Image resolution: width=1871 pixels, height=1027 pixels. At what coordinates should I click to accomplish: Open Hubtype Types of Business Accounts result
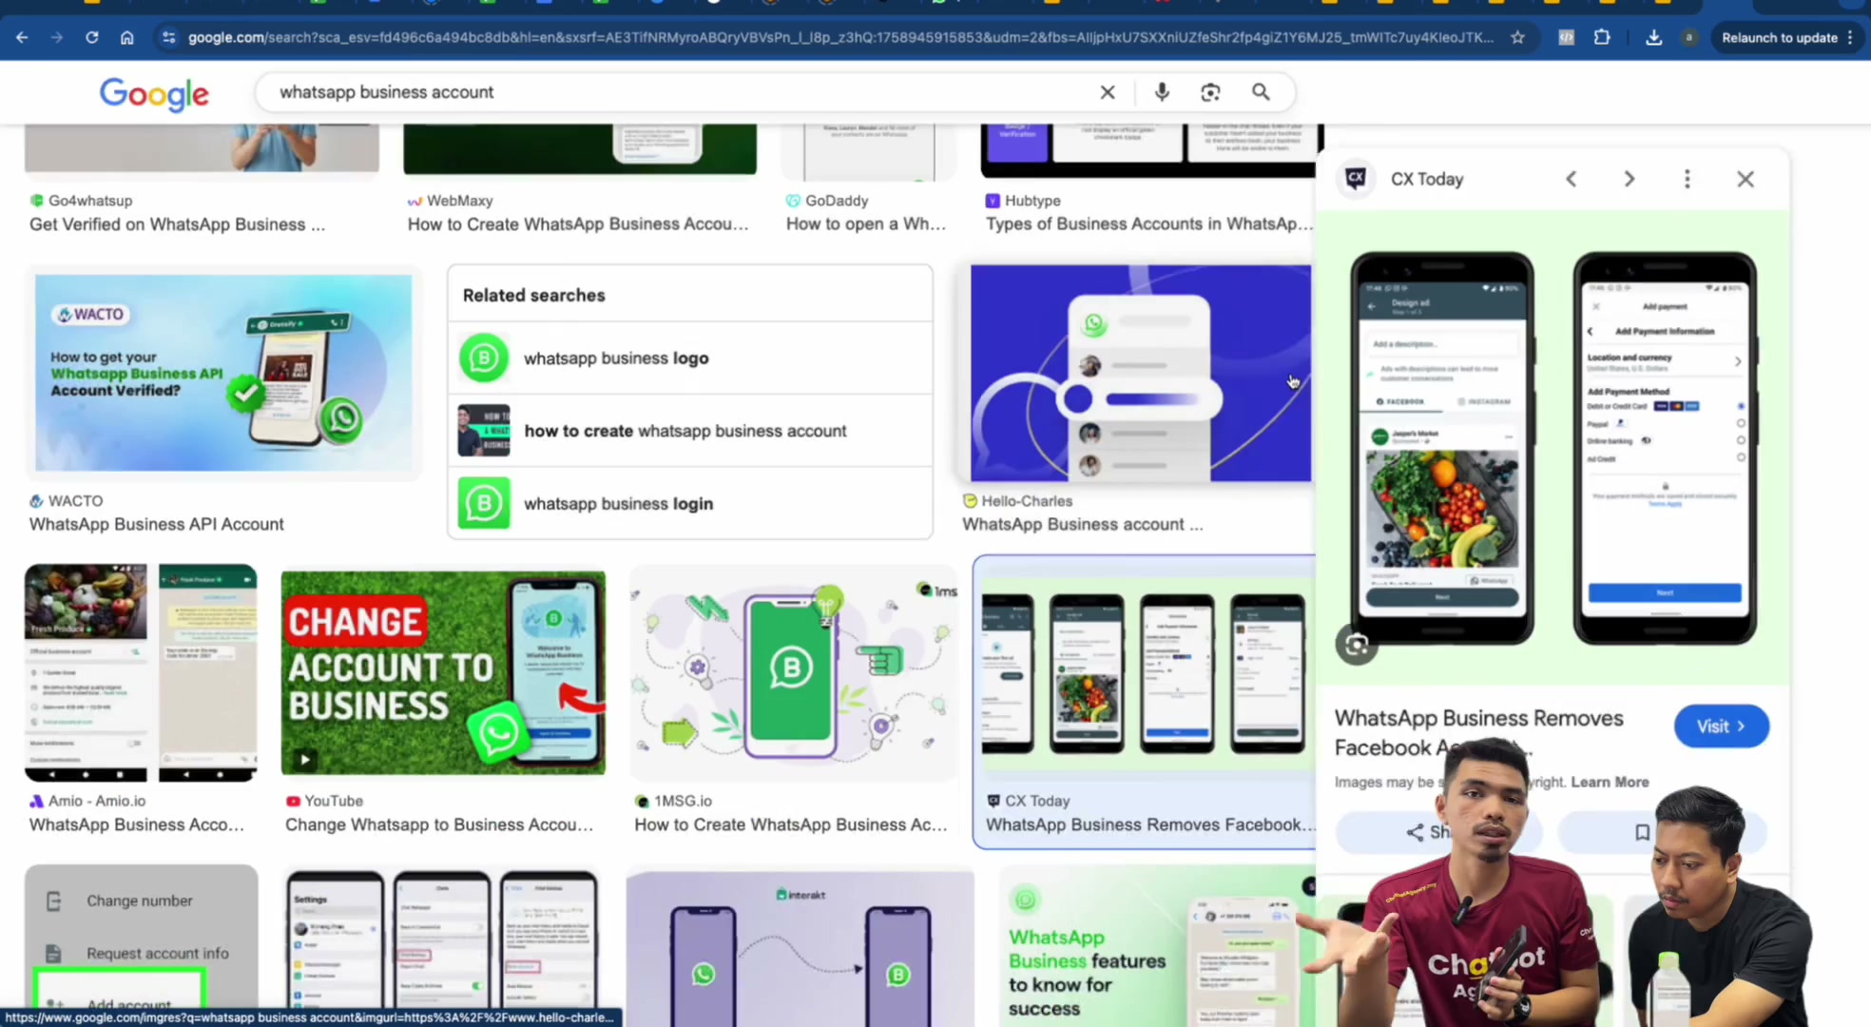pos(1148,224)
